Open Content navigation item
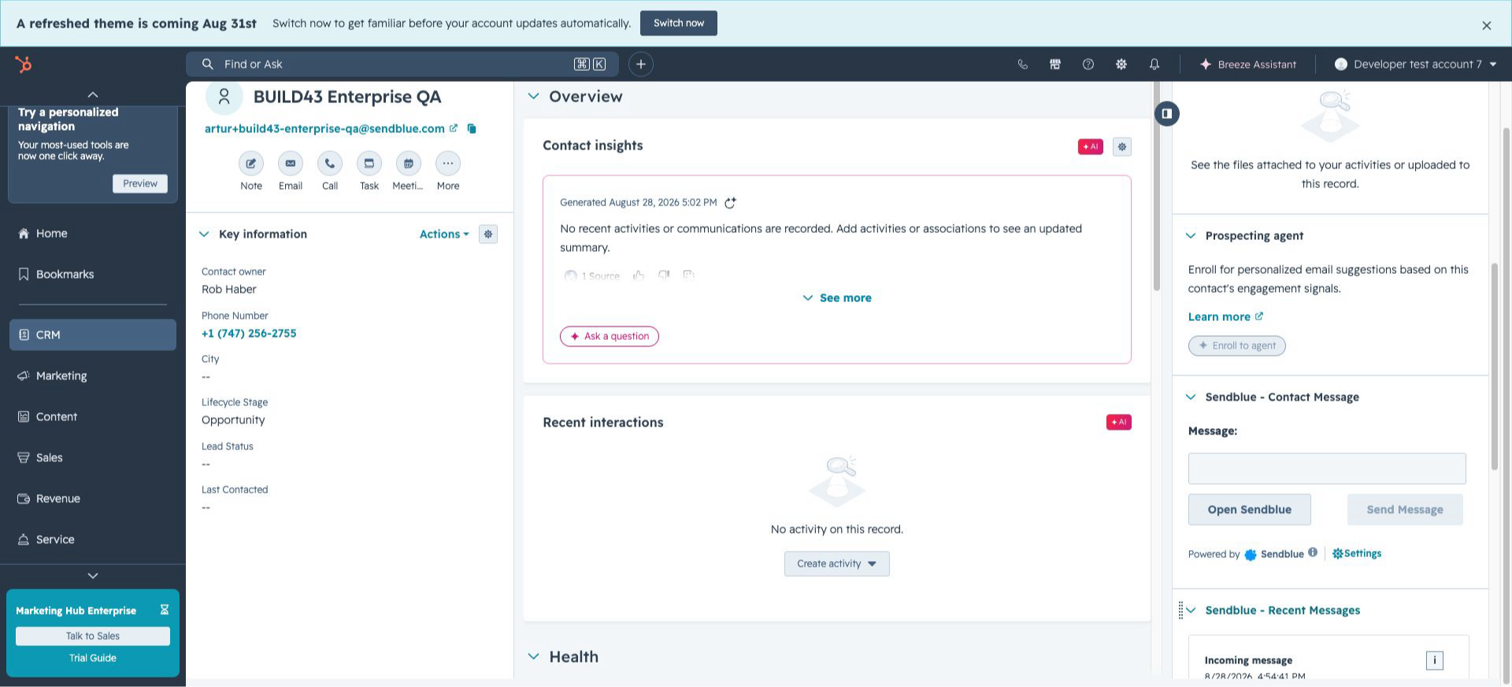Screen dimensions: 1512x687 (93, 417)
